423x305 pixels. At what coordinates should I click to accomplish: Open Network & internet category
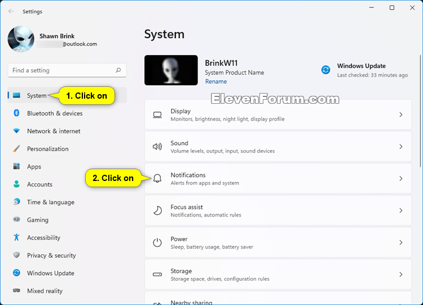coord(67,131)
